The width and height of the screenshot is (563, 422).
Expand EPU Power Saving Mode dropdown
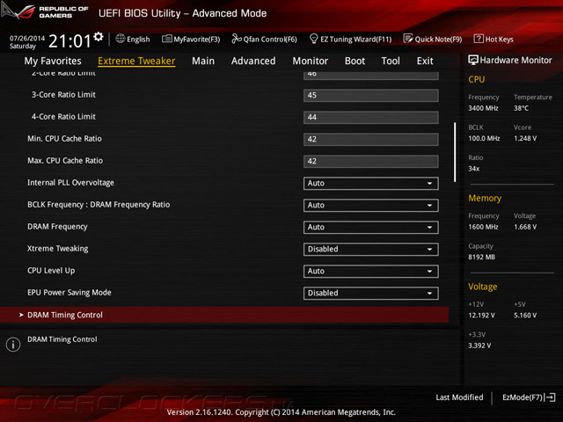[370, 293]
